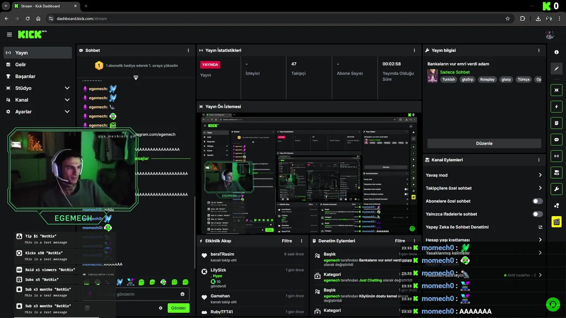Toggle chat bubble widget icon in right sidebar
Screen dimensions: 566x318
(556, 140)
